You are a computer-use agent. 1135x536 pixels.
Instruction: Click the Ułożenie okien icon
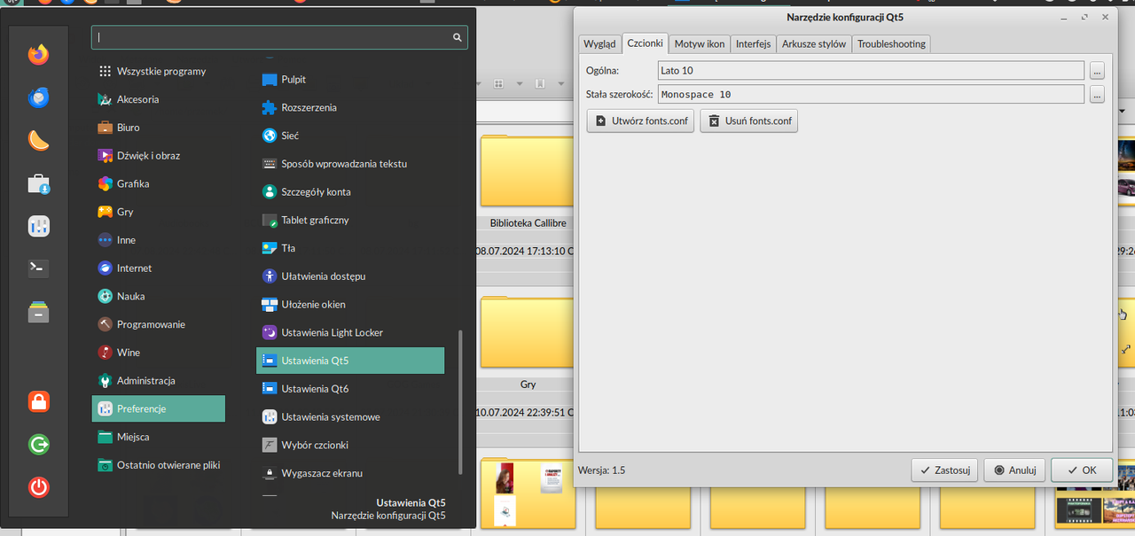click(x=270, y=305)
